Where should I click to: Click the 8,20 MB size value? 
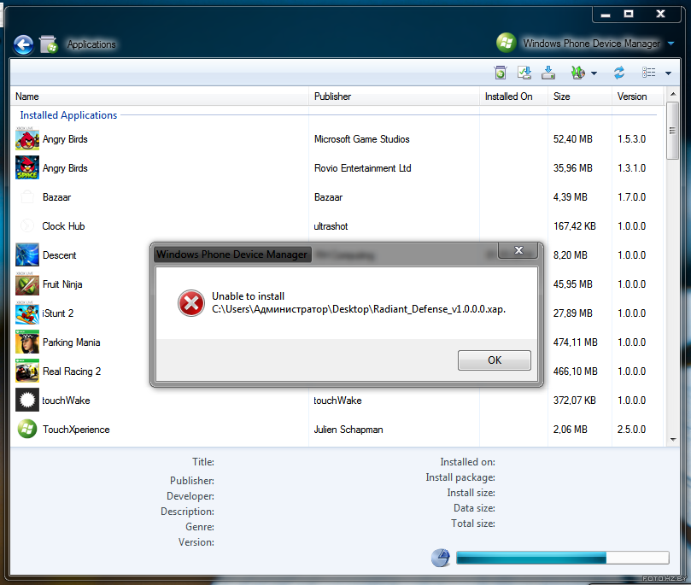coord(571,255)
